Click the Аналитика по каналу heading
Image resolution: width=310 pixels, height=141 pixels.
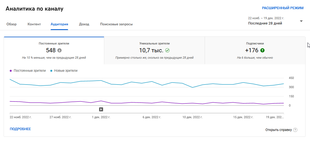(34, 9)
